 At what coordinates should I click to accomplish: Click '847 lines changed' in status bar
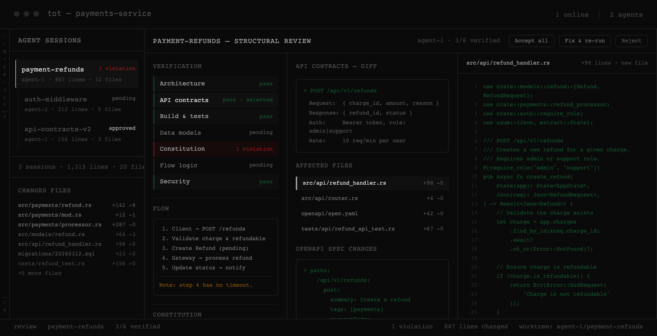click(476, 327)
